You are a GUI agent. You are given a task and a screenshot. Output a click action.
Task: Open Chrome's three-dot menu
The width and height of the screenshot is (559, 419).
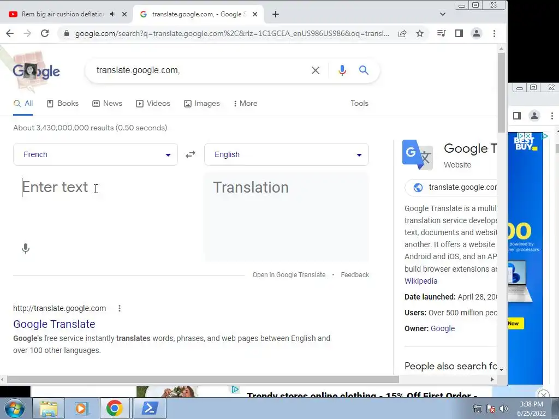494,33
